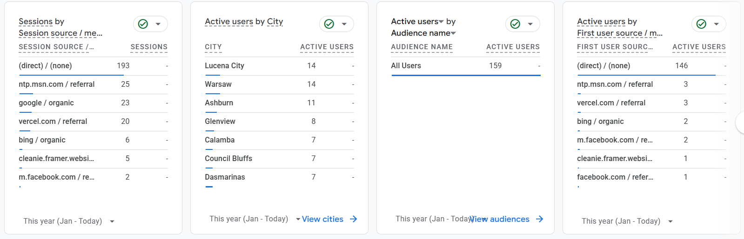Select 'vercel.com / referral' in First user source card
Screen dimensions: 744x239
click(651, 103)
